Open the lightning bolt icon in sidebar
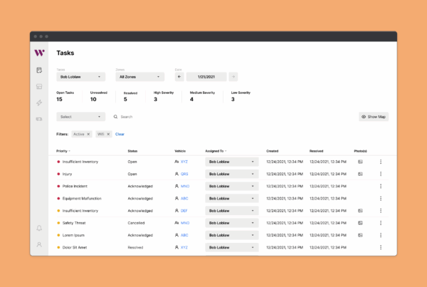This screenshot has height=287, width=427. [x=39, y=103]
